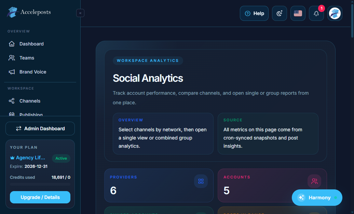The height and width of the screenshot is (214, 354).
Task: Click the Social Analytics heading
Action: click(148, 78)
